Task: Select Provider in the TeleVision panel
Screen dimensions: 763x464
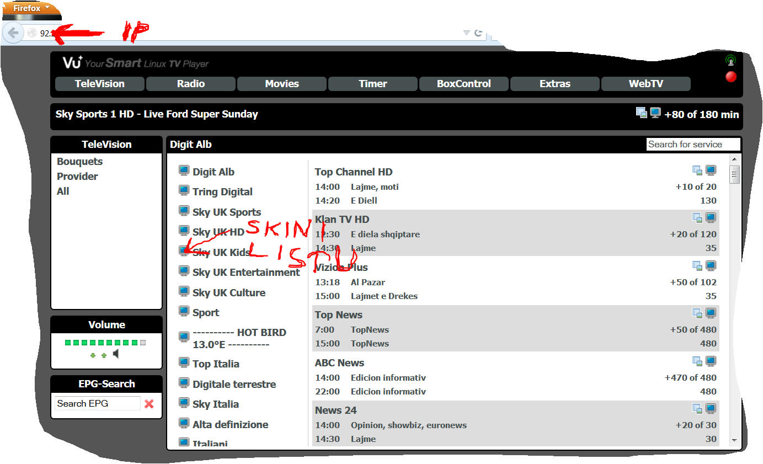Action: (77, 177)
